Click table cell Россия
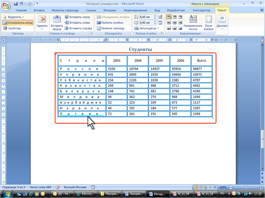This screenshot has height=198, width=265. point(82,69)
